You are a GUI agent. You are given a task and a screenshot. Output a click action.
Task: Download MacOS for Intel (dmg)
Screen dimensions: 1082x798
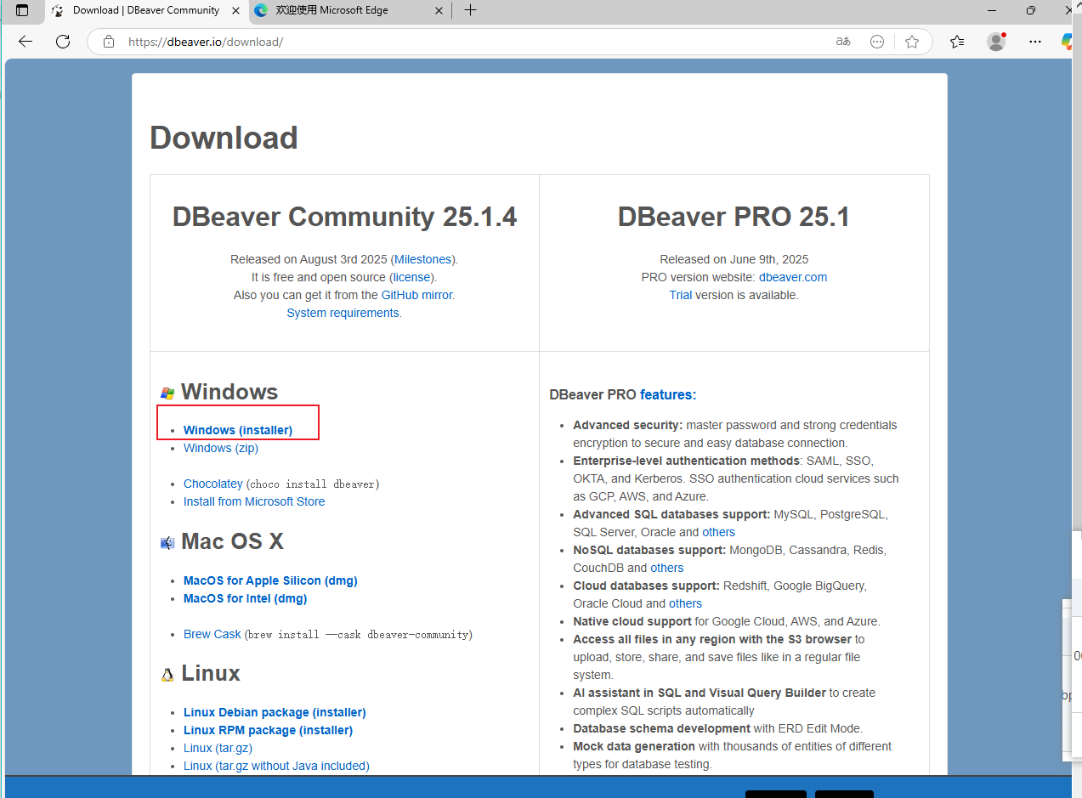[x=246, y=598]
